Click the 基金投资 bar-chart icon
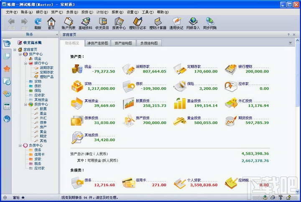The width and height of the screenshot is (301, 202). [x=180, y=104]
